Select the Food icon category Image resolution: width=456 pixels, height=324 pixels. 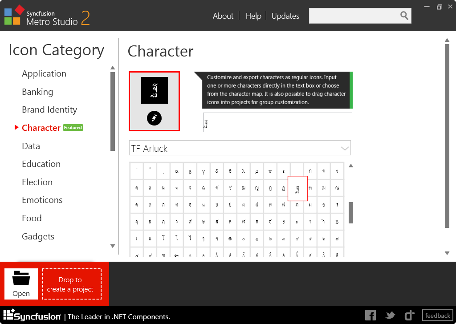(x=32, y=218)
